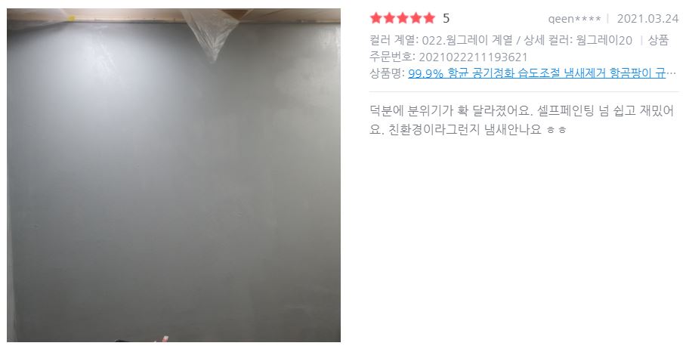Click the 컬러 계열 label
689x346 pixels.
click(392, 41)
